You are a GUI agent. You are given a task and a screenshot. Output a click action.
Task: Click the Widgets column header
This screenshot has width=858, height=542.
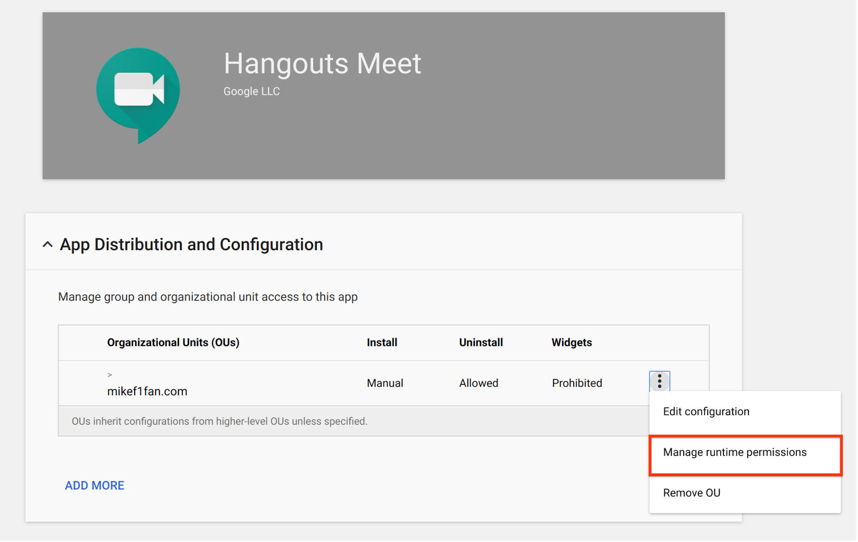pyautogui.click(x=572, y=343)
